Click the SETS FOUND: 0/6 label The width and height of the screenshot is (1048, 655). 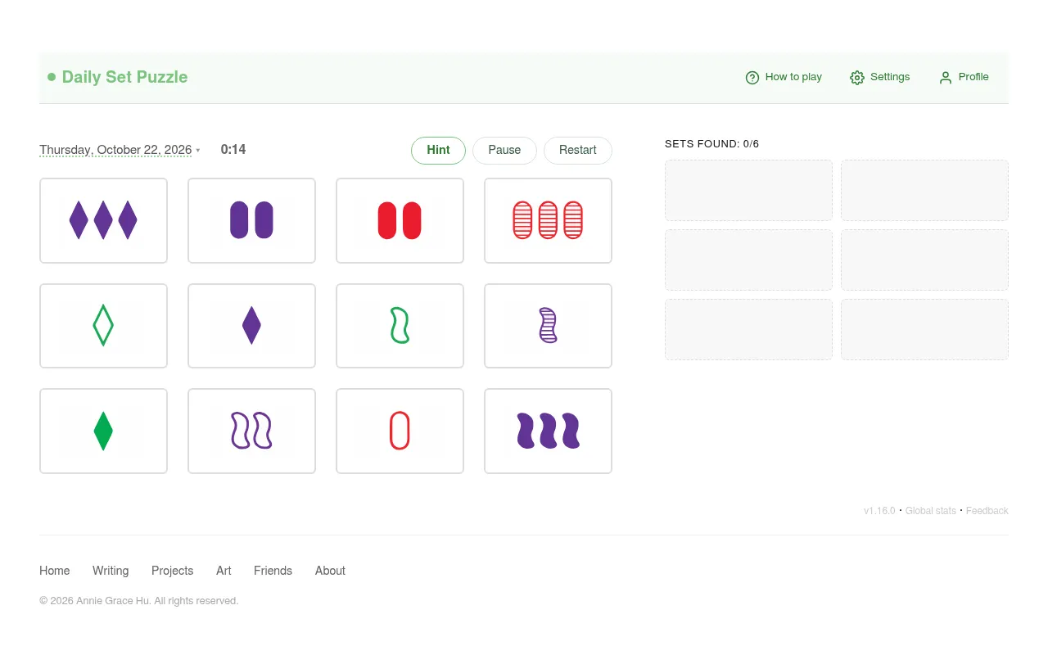tap(712, 144)
